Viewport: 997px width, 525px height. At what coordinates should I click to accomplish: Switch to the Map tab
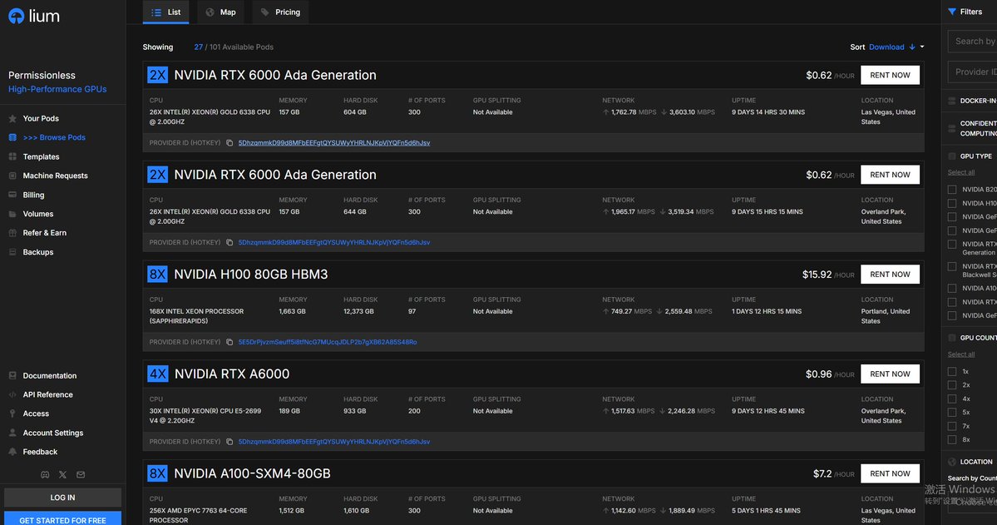coord(220,12)
